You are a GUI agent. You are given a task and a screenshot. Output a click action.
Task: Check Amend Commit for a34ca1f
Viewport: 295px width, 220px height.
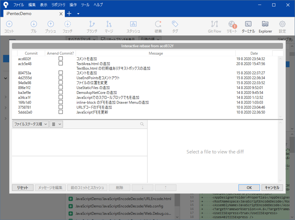click(61, 97)
